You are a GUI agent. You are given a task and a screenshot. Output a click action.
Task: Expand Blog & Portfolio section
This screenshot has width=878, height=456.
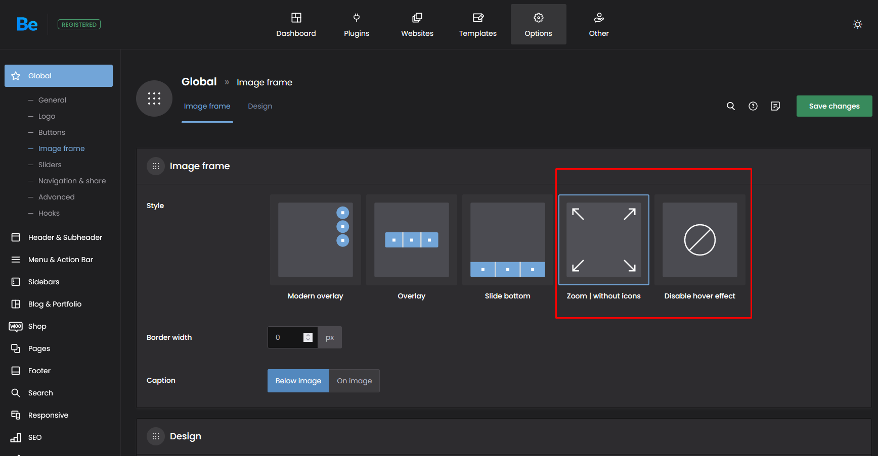pos(59,304)
